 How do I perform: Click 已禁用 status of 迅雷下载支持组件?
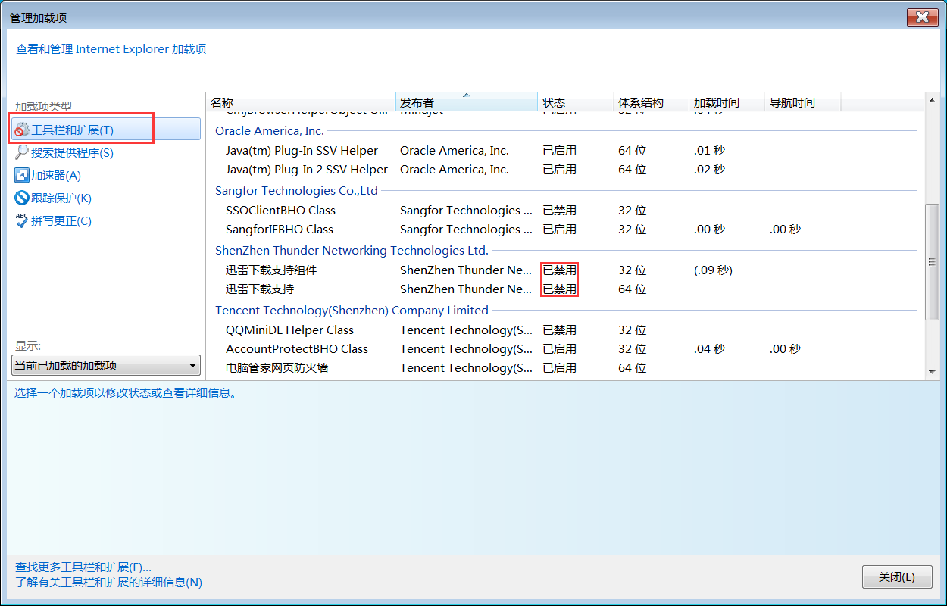pos(559,270)
